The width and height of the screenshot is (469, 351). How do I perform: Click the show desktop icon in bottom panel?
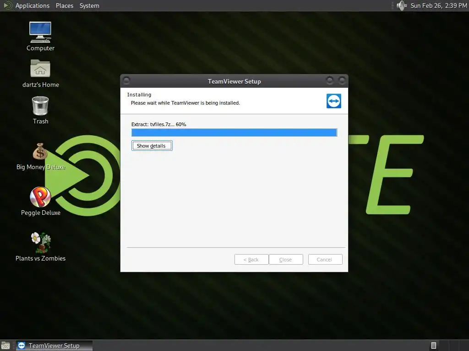(5, 346)
